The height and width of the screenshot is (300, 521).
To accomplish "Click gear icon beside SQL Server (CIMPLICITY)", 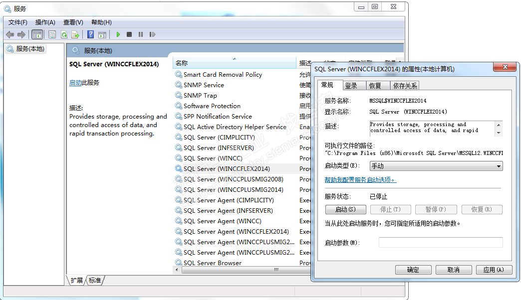I will (x=179, y=137).
